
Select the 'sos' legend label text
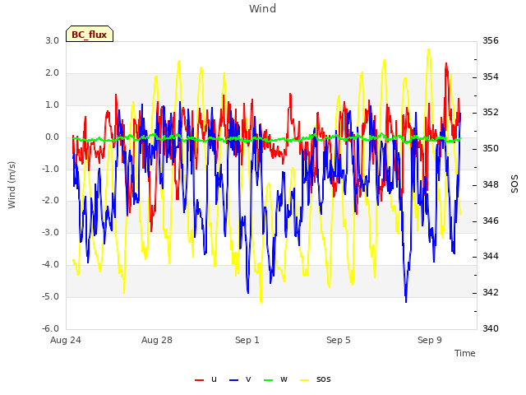tap(323, 379)
